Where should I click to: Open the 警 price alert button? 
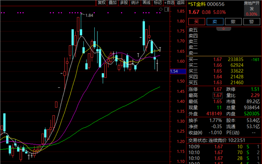252,22
